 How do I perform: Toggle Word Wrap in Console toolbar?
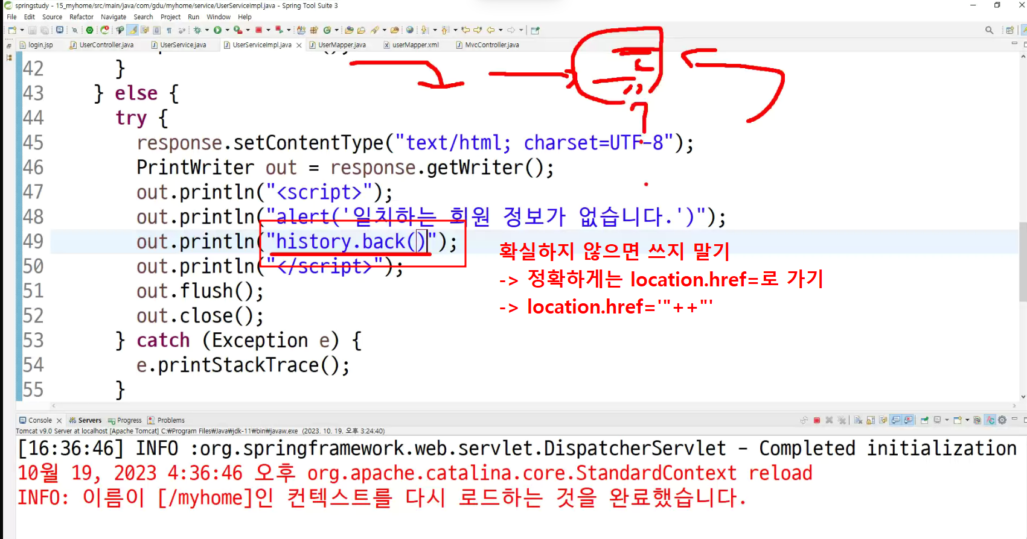(883, 420)
